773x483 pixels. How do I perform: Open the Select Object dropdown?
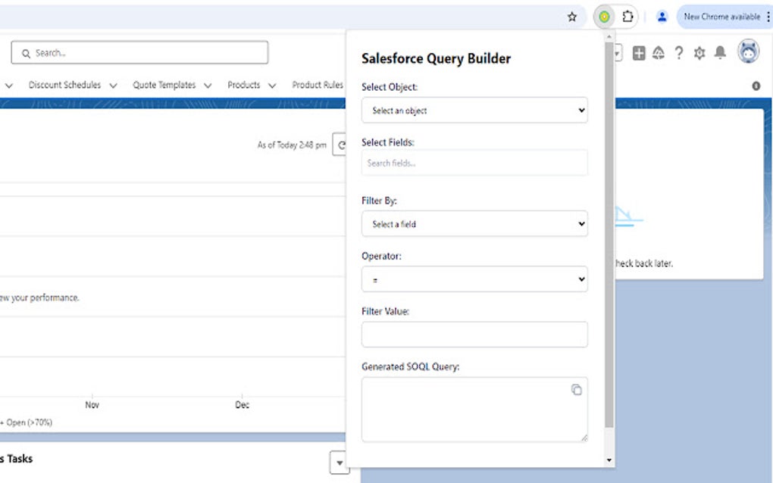coord(474,110)
